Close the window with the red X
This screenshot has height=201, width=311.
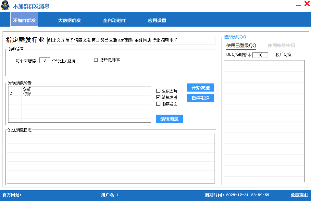307,4
